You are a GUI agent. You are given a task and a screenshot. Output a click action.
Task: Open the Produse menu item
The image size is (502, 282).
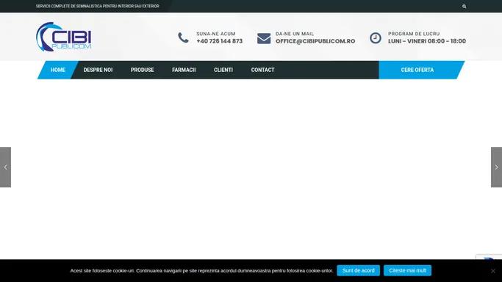pos(142,70)
